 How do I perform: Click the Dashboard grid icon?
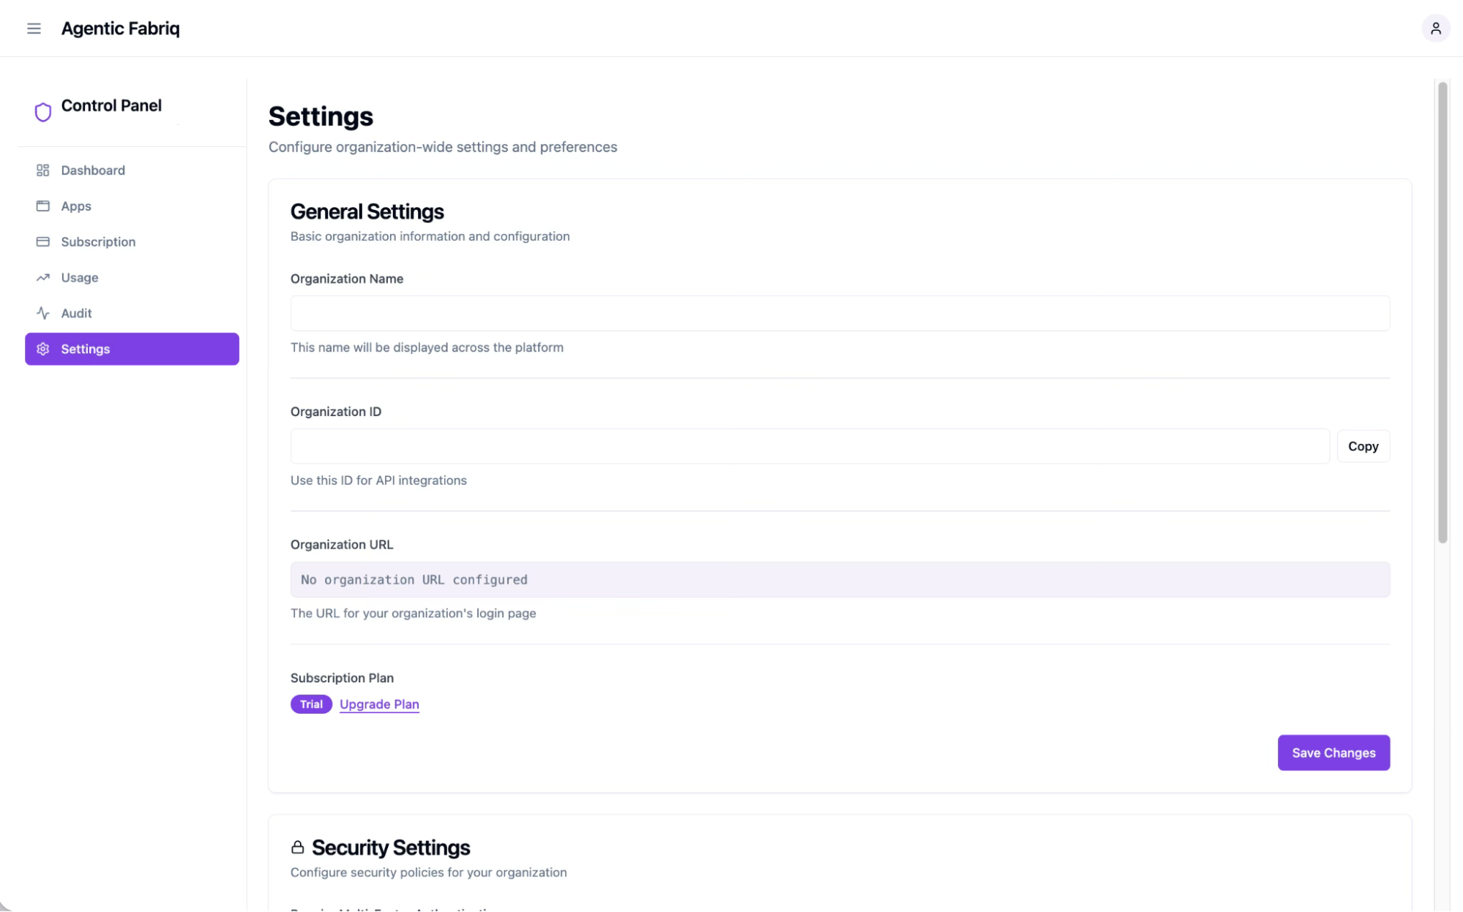pos(43,170)
